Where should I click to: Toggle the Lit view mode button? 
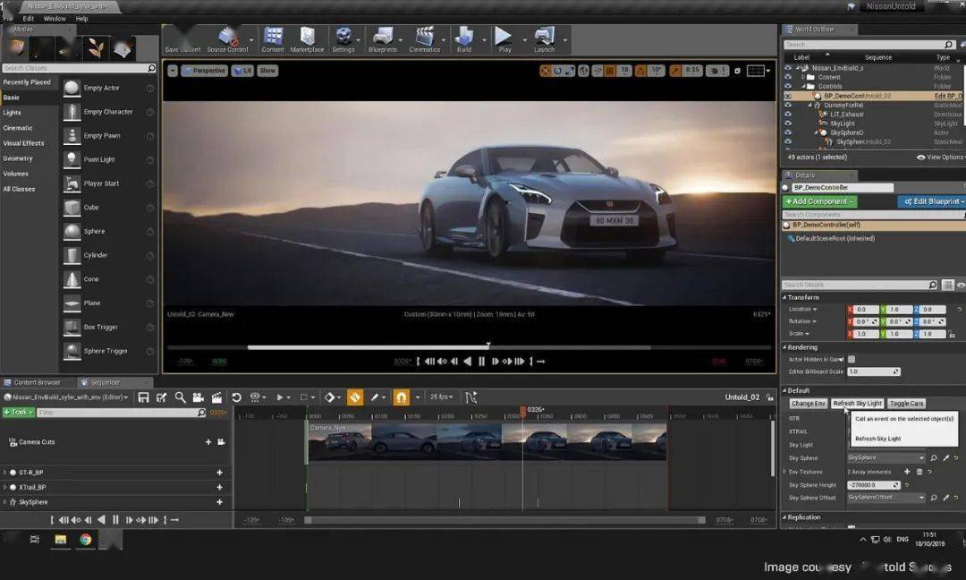click(x=242, y=71)
